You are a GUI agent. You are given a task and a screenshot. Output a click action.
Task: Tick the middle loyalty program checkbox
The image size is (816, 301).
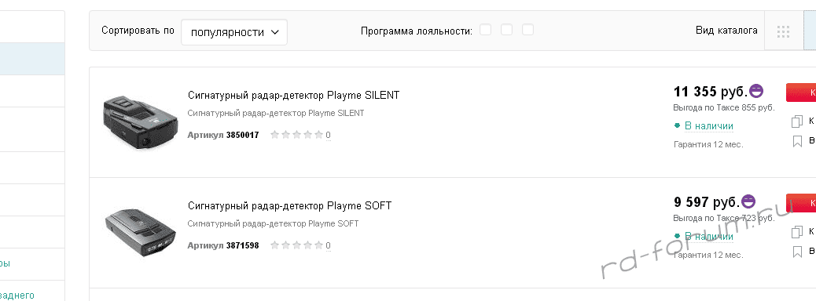point(507,30)
